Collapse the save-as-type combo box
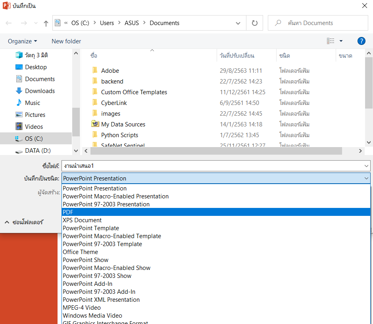The image size is (373, 324). point(366,178)
